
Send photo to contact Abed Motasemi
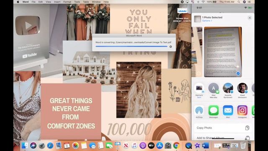[x=242, y=91]
